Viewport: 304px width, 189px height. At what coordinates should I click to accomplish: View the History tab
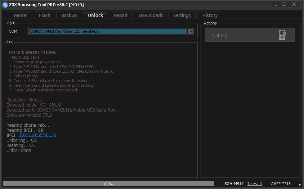pyautogui.click(x=210, y=15)
